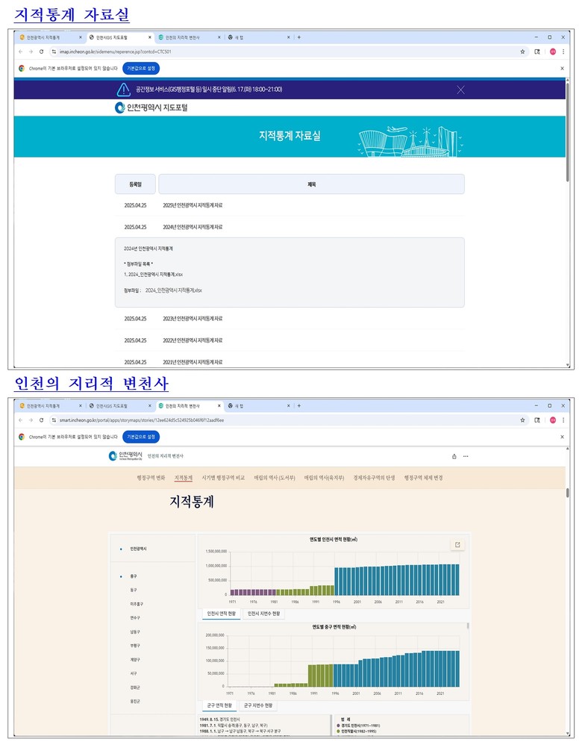Open a new tab with plus icon
Screen dimensions: 582x745
click(x=299, y=37)
